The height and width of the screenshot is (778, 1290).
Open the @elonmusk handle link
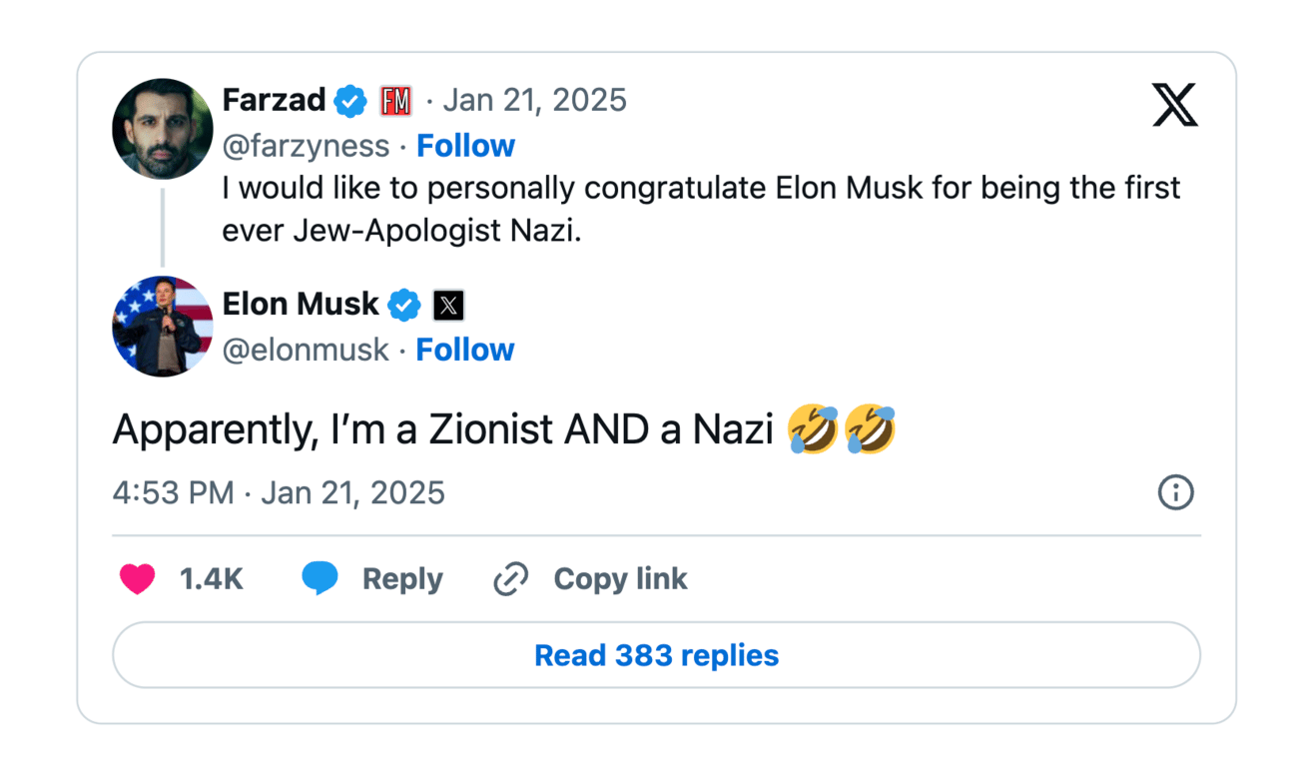pyautogui.click(x=306, y=350)
